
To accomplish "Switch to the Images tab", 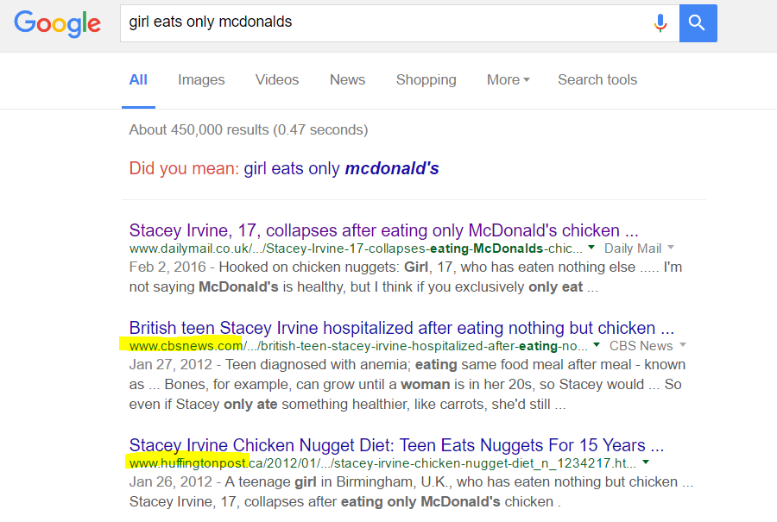I will pos(201,79).
